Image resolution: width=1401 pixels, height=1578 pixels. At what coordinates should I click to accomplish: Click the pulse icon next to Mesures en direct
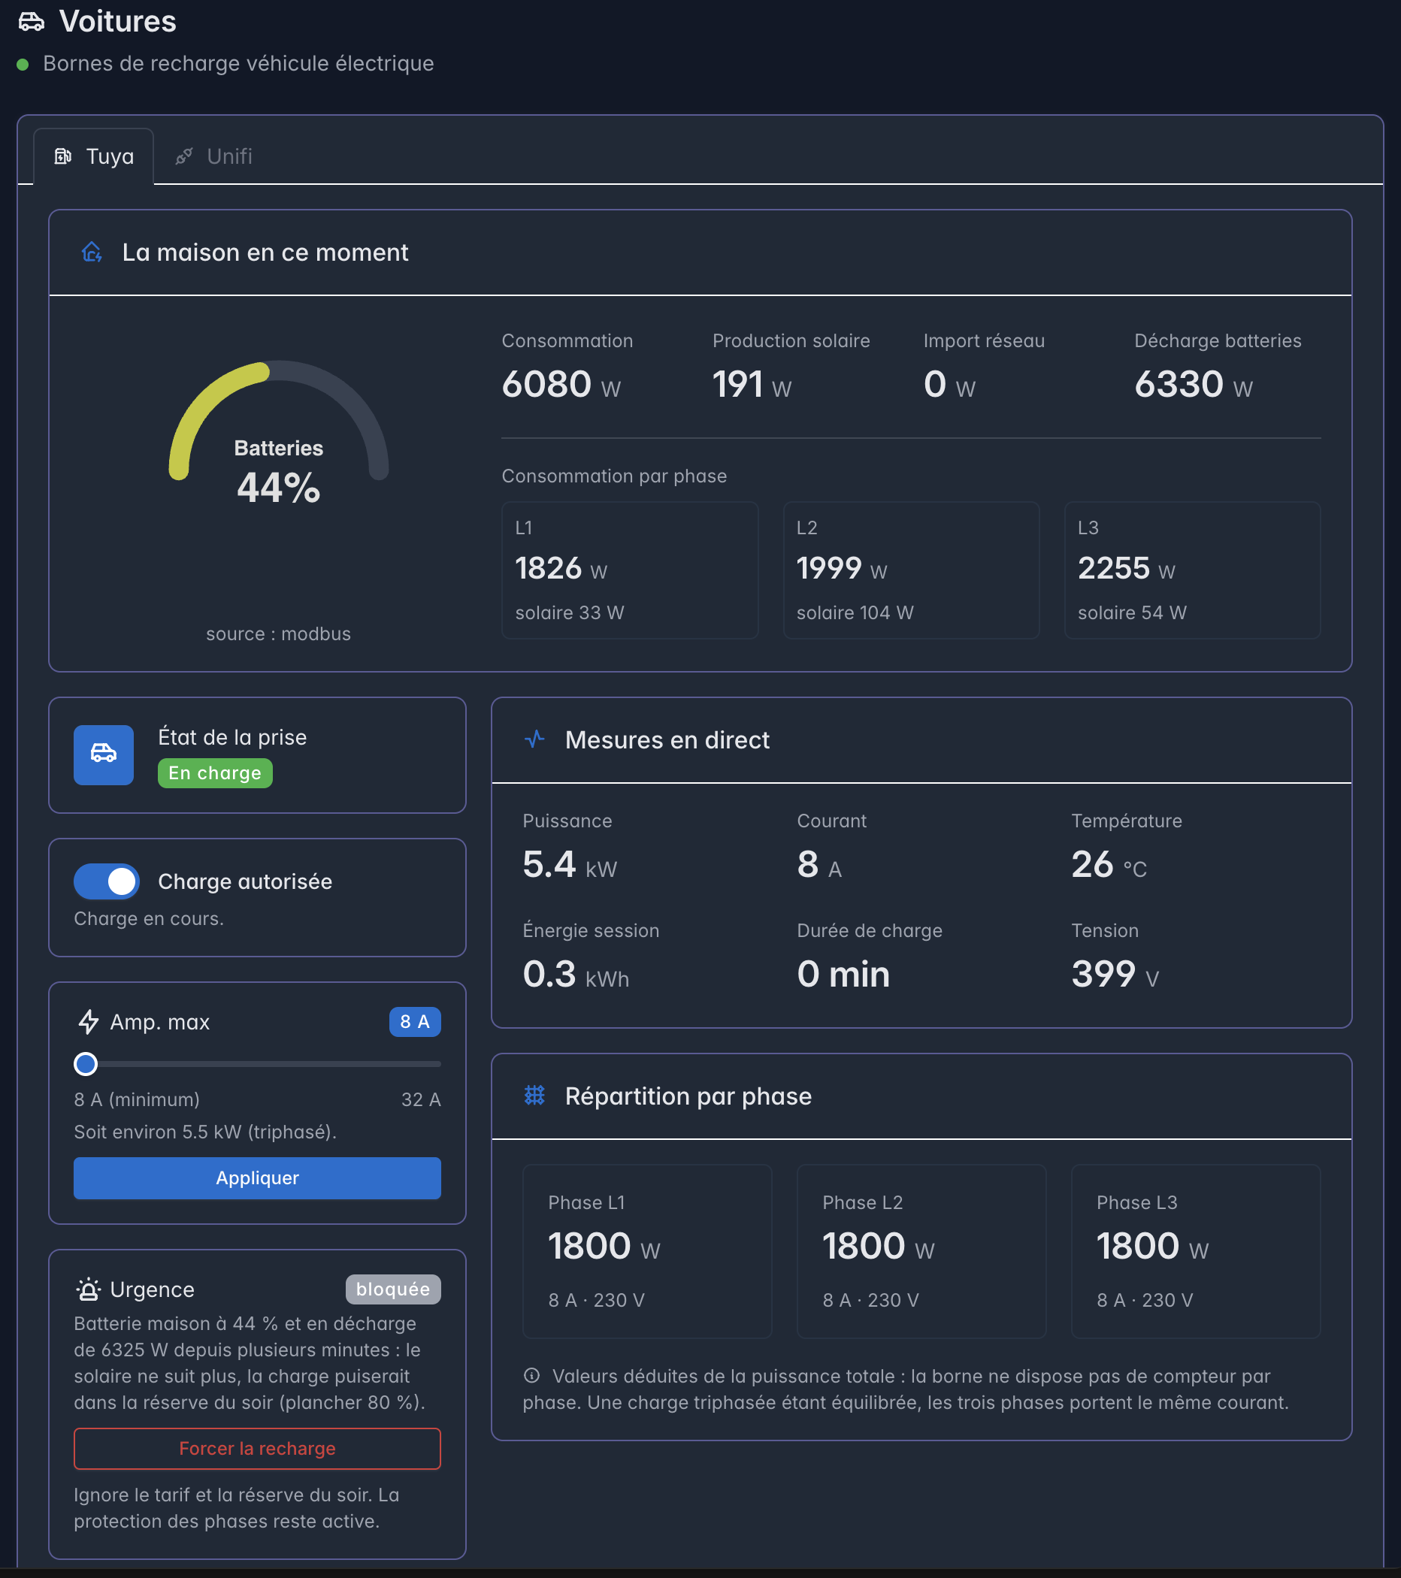tap(534, 739)
